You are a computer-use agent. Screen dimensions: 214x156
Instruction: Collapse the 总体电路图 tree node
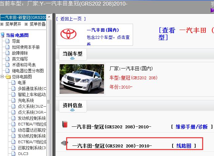click(2, 77)
